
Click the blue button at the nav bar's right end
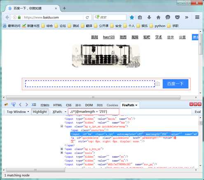coord(195,37)
